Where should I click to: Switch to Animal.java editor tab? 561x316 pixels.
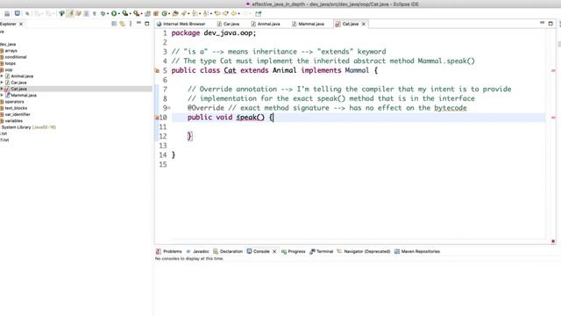[x=266, y=24]
